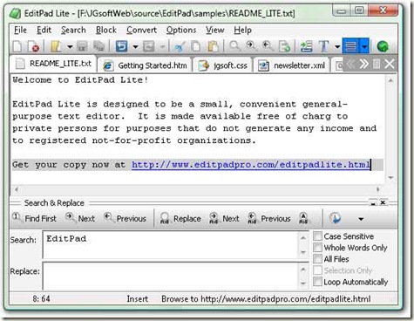Screen dimensions: 414x321
Task: Enable the All Files checkbox
Action: (317, 259)
